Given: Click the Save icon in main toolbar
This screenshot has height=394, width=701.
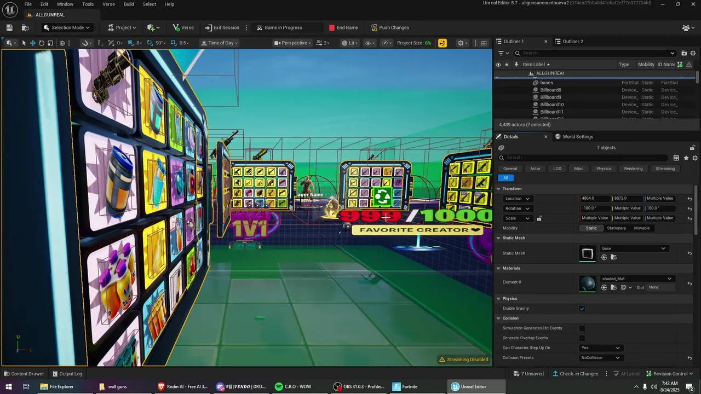Looking at the screenshot, I should coord(9,27).
